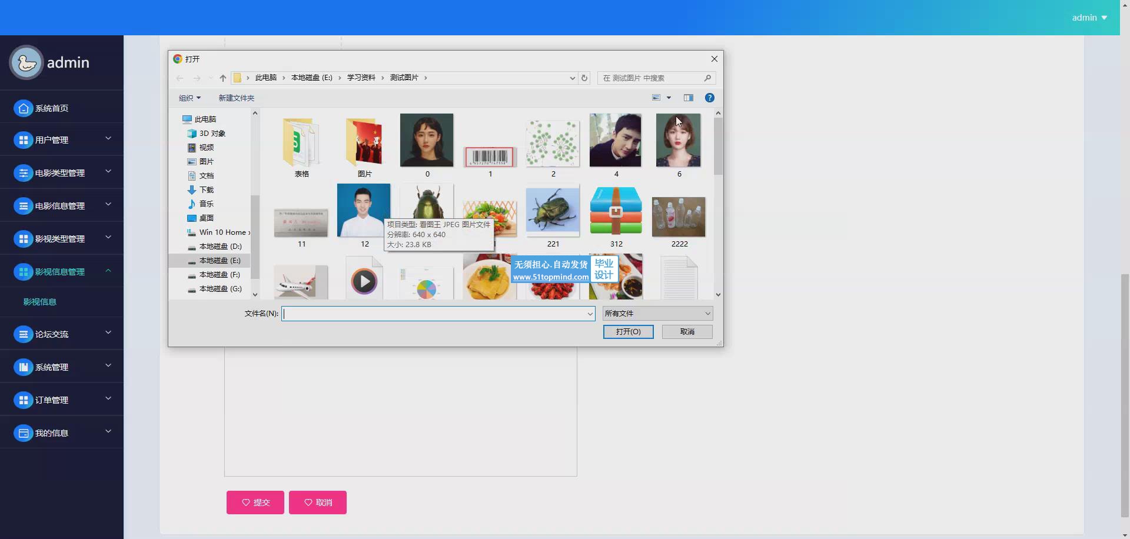Toggle the preview pane icon in dialog
The width and height of the screenshot is (1130, 539).
[688, 98]
